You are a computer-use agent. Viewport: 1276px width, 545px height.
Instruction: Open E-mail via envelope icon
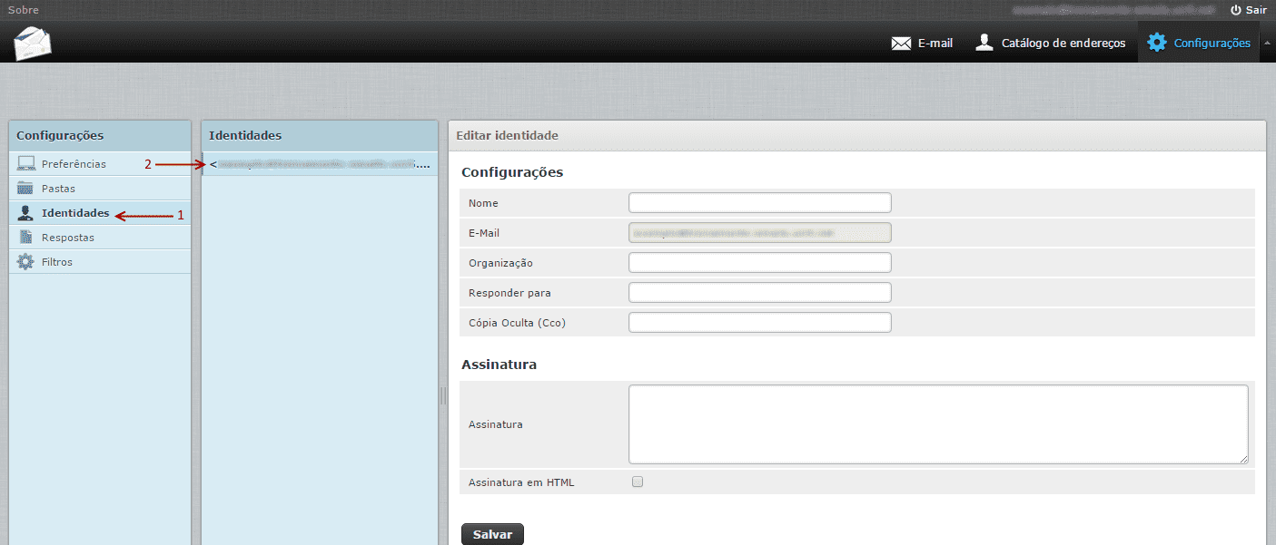point(901,43)
